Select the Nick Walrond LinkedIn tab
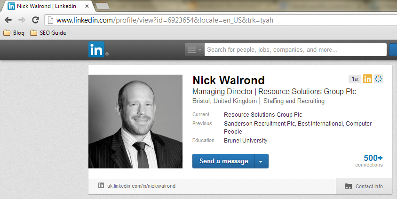The width and height of the screenshot is (397, 199). pos(48,6)
